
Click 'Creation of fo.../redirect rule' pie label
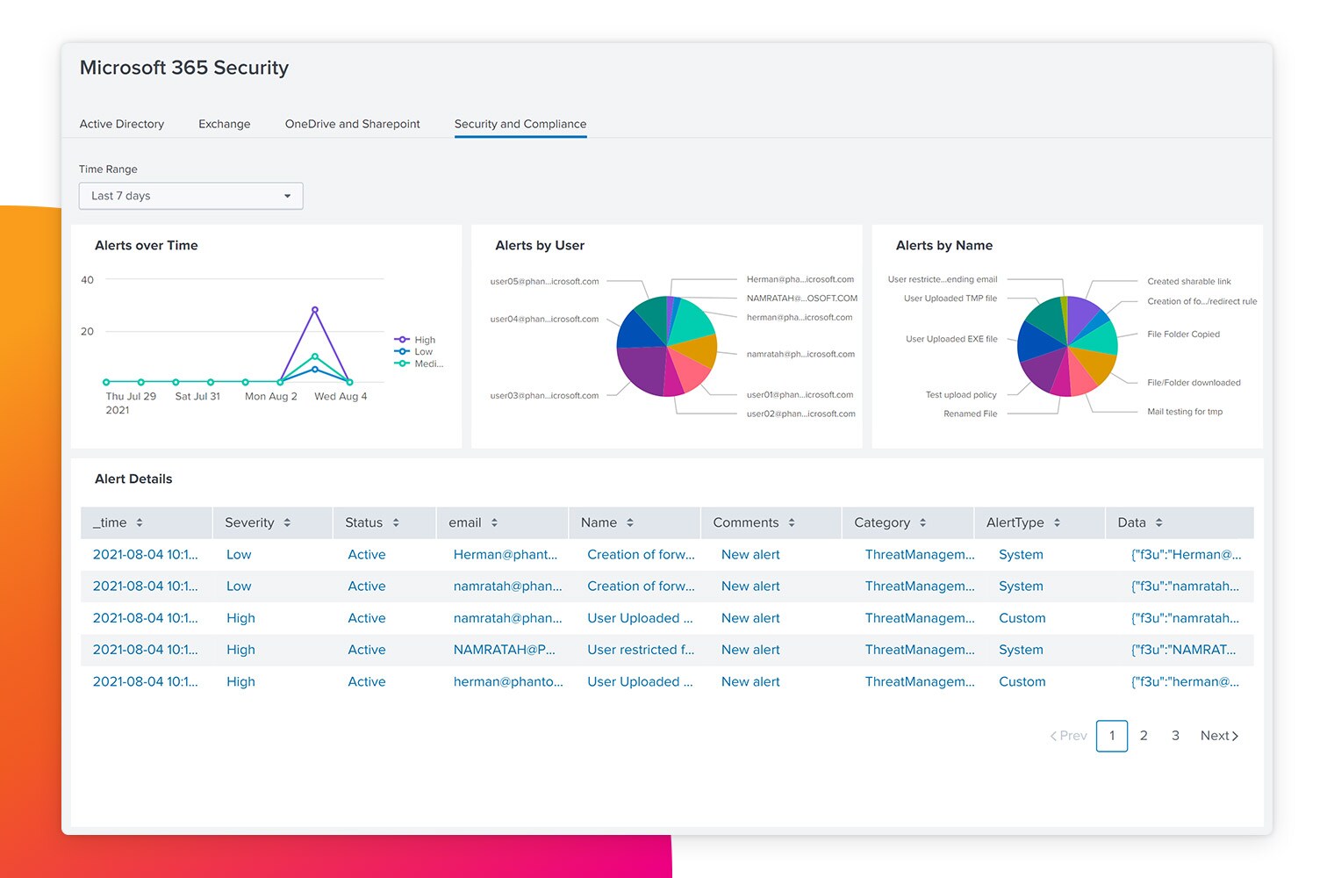pos(1201,301)
